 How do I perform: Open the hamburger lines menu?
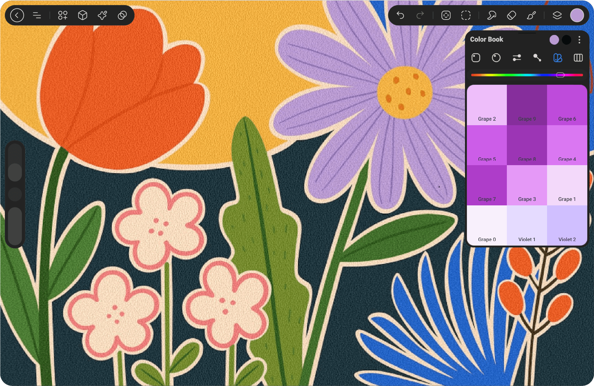point(37,15)
